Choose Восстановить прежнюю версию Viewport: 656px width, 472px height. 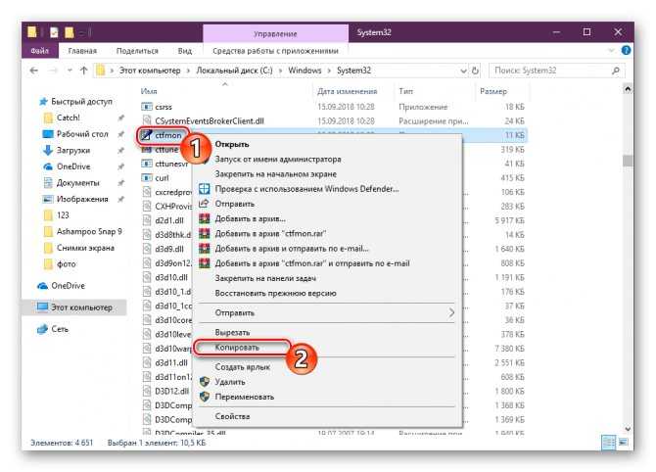click(x=275, y=294)
